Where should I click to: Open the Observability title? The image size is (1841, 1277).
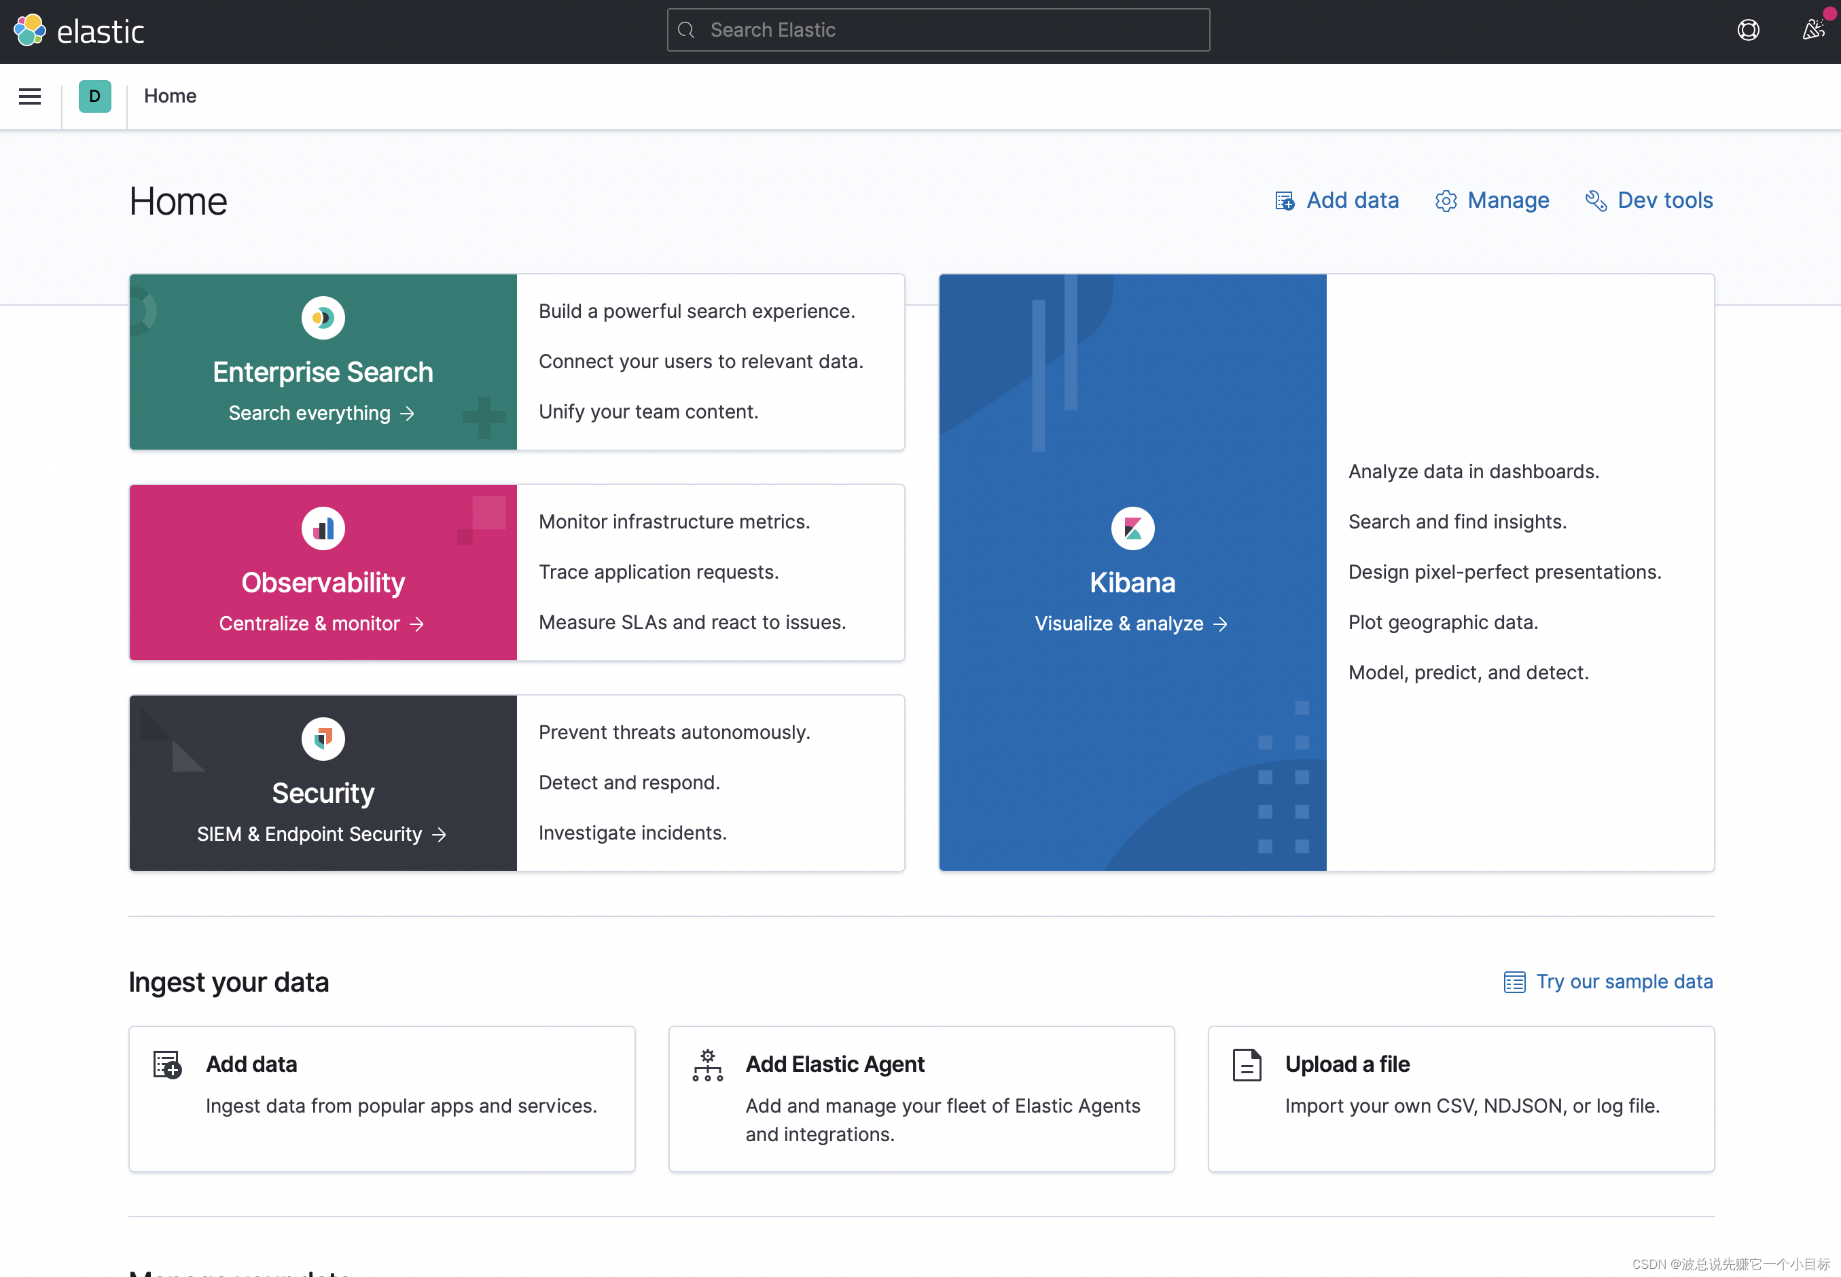[323, 583]
